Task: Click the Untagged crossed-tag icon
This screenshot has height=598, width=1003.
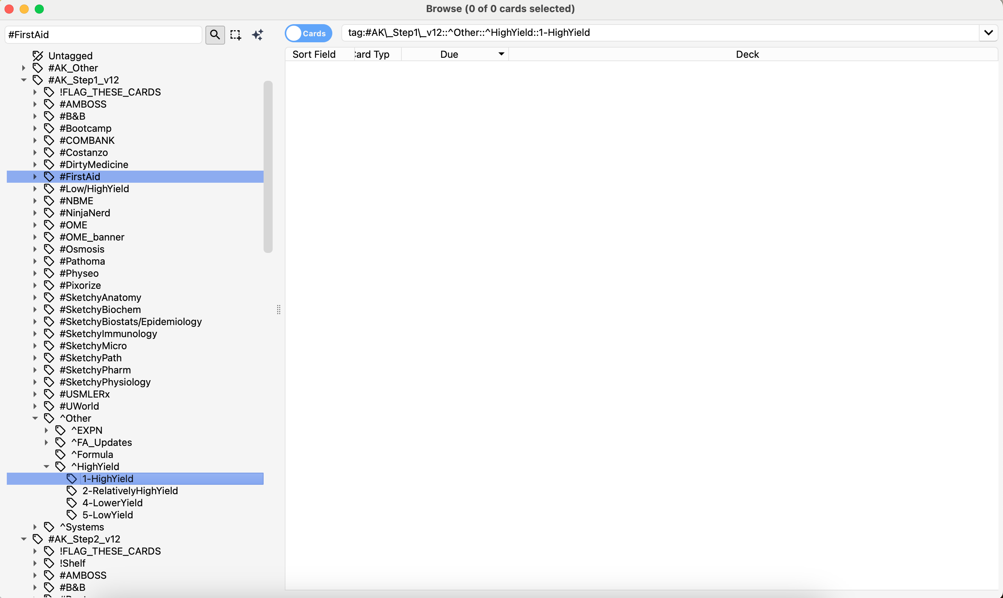Action: click(38, 55)
